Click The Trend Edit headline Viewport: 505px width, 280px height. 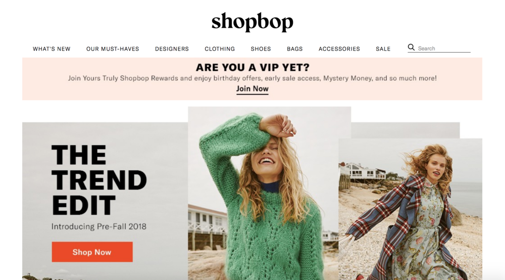click(x=99, y=180)
